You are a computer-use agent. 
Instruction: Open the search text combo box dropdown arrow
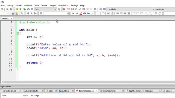coord(68,13)
